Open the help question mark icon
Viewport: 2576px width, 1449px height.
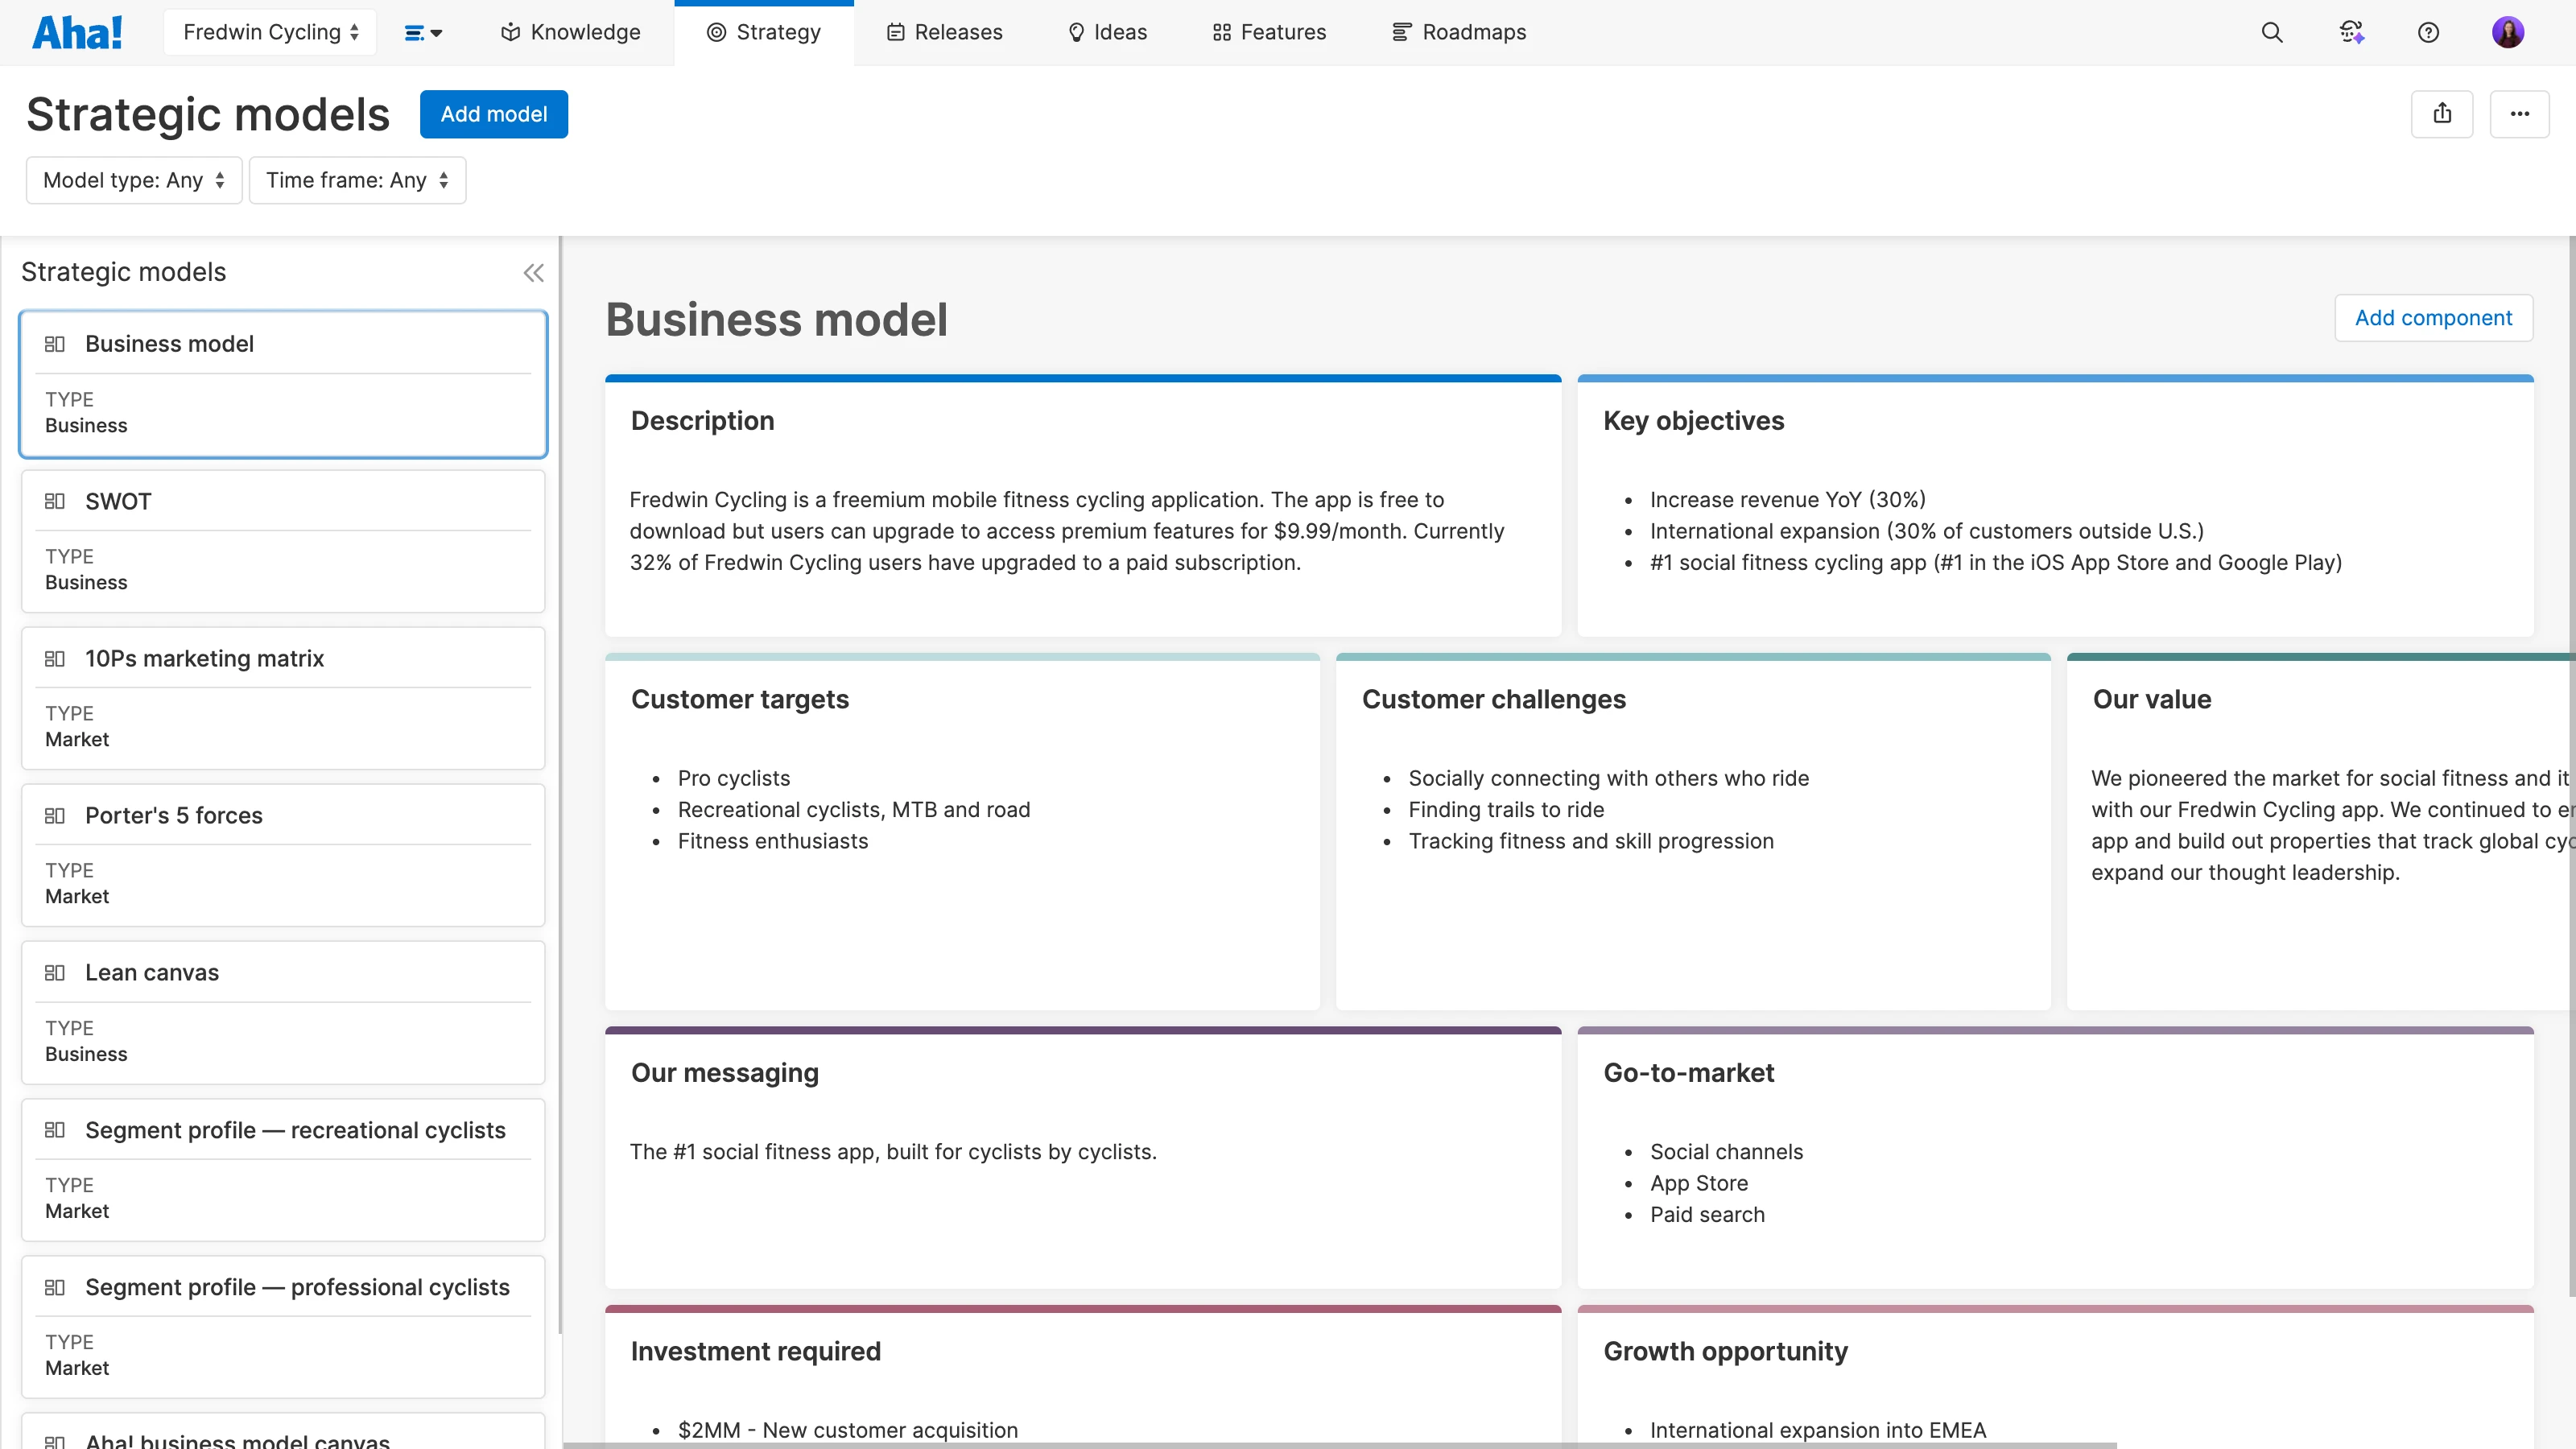pyautogui.click(x=2428, y=32)
